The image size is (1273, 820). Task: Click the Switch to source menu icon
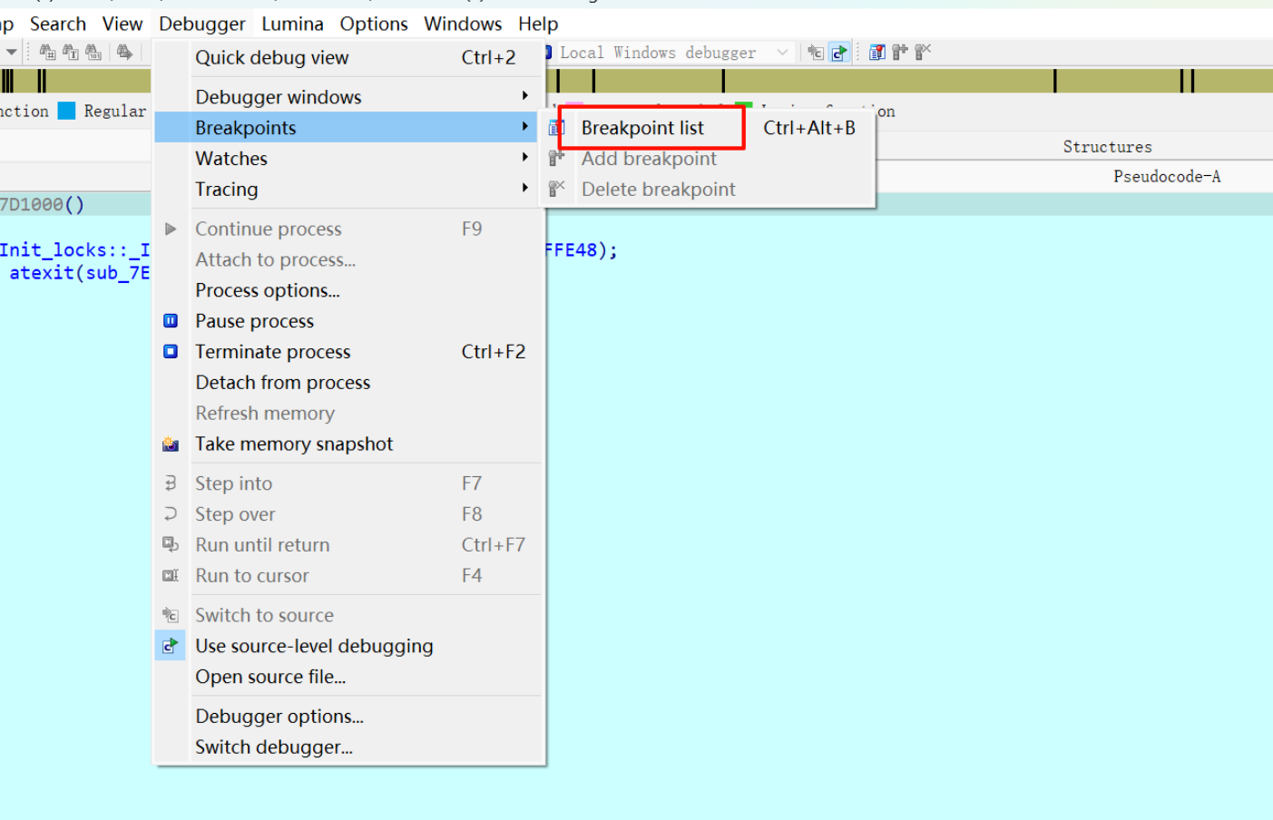[x=171, y=616]
